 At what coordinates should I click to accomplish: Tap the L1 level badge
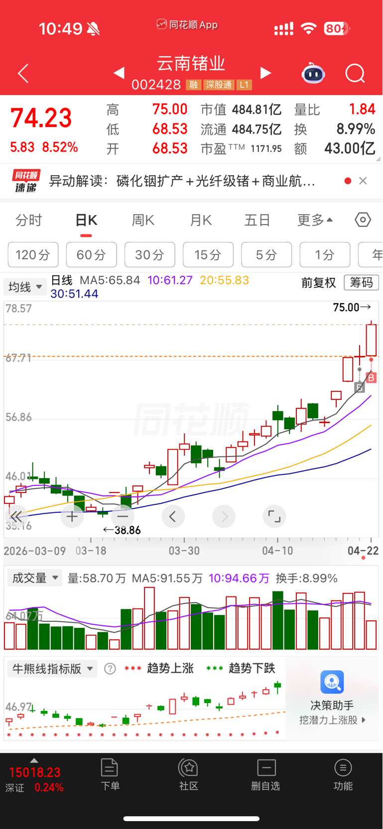[244, 85]
